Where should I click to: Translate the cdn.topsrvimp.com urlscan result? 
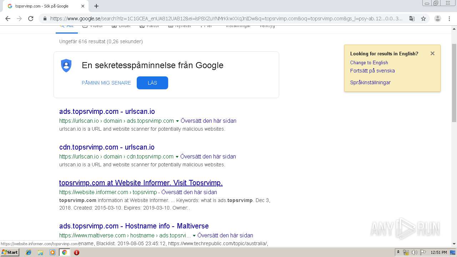208,156
